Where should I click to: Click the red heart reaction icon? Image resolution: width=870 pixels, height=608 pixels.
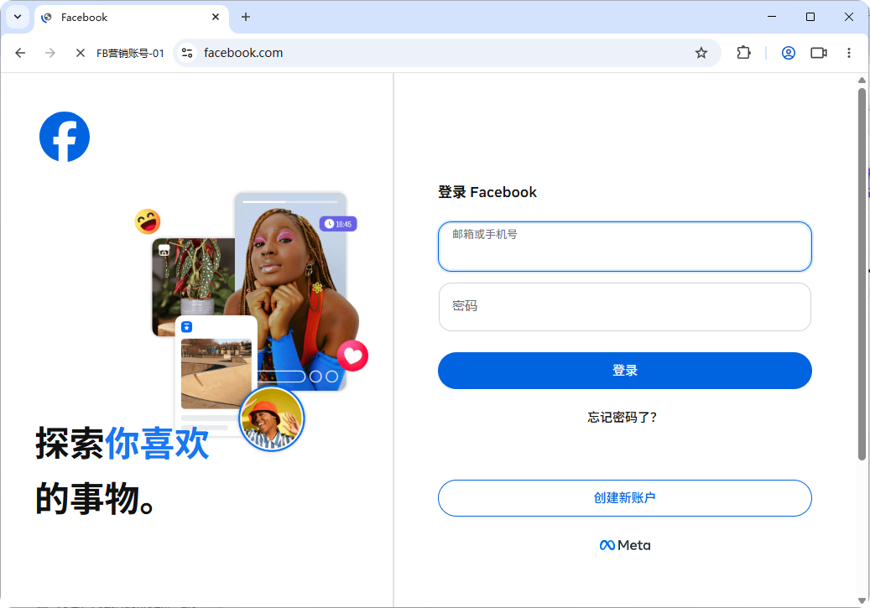click(x=353, y=356)
